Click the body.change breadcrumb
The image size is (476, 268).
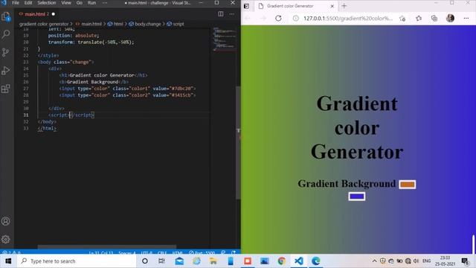pyautogui.click(x=145, y=24)
